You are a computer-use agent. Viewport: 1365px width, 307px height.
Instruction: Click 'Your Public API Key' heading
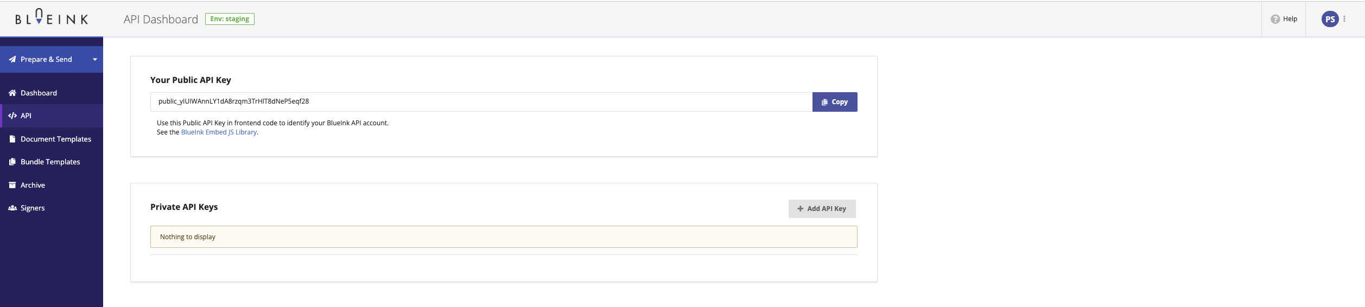click(x=191, y=80)
